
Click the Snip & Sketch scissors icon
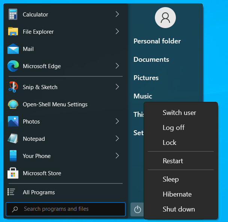[13, 87]
